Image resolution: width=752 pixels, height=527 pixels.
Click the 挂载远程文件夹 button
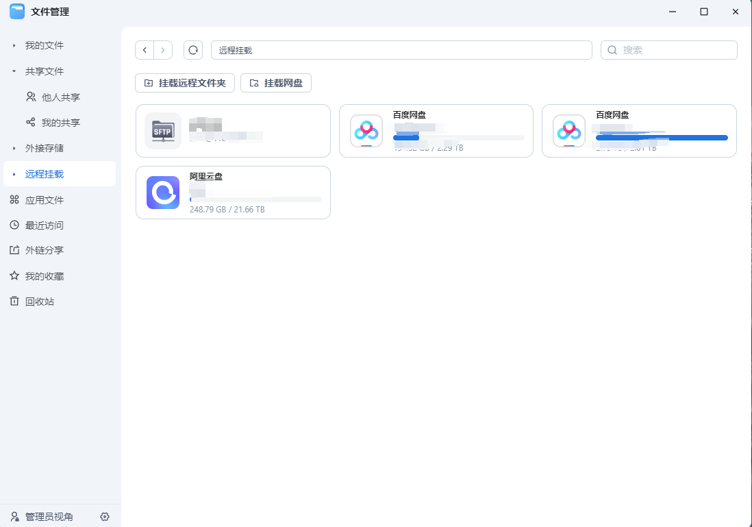[185, 83]
